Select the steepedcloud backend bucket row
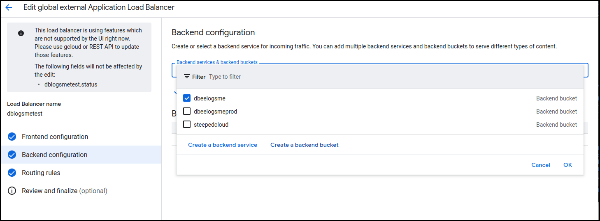This screenshot has height=221, width=600. pos(379,125)
